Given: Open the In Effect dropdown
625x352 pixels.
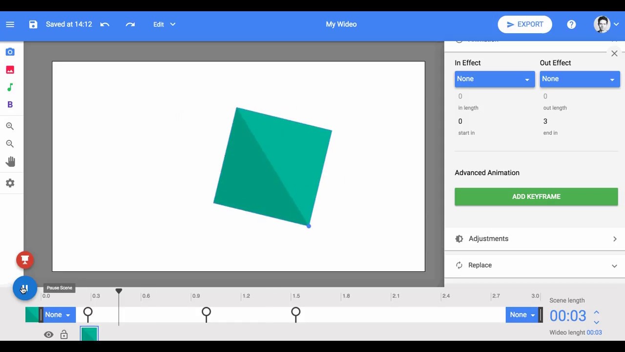Looking at the screenshot, I should coord(495,79).
